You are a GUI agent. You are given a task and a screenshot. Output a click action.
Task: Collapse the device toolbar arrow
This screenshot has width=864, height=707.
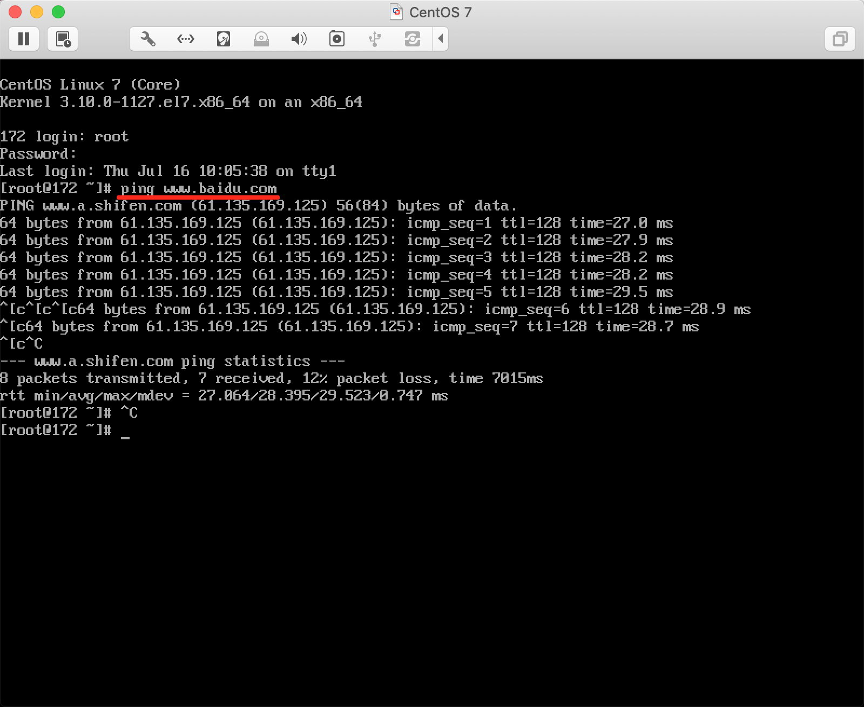coord(441,39)
